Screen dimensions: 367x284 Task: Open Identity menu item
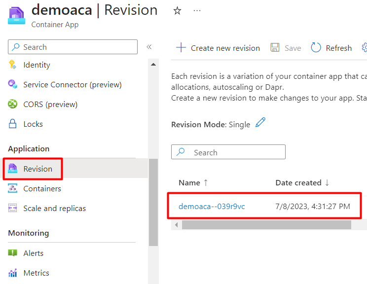37,65
